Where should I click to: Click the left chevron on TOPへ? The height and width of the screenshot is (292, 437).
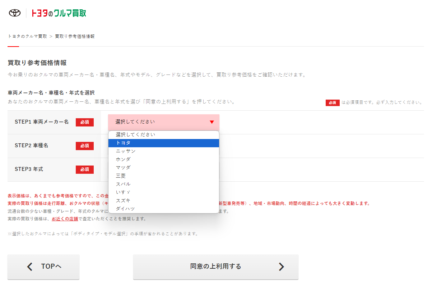(x=30, y=267)
